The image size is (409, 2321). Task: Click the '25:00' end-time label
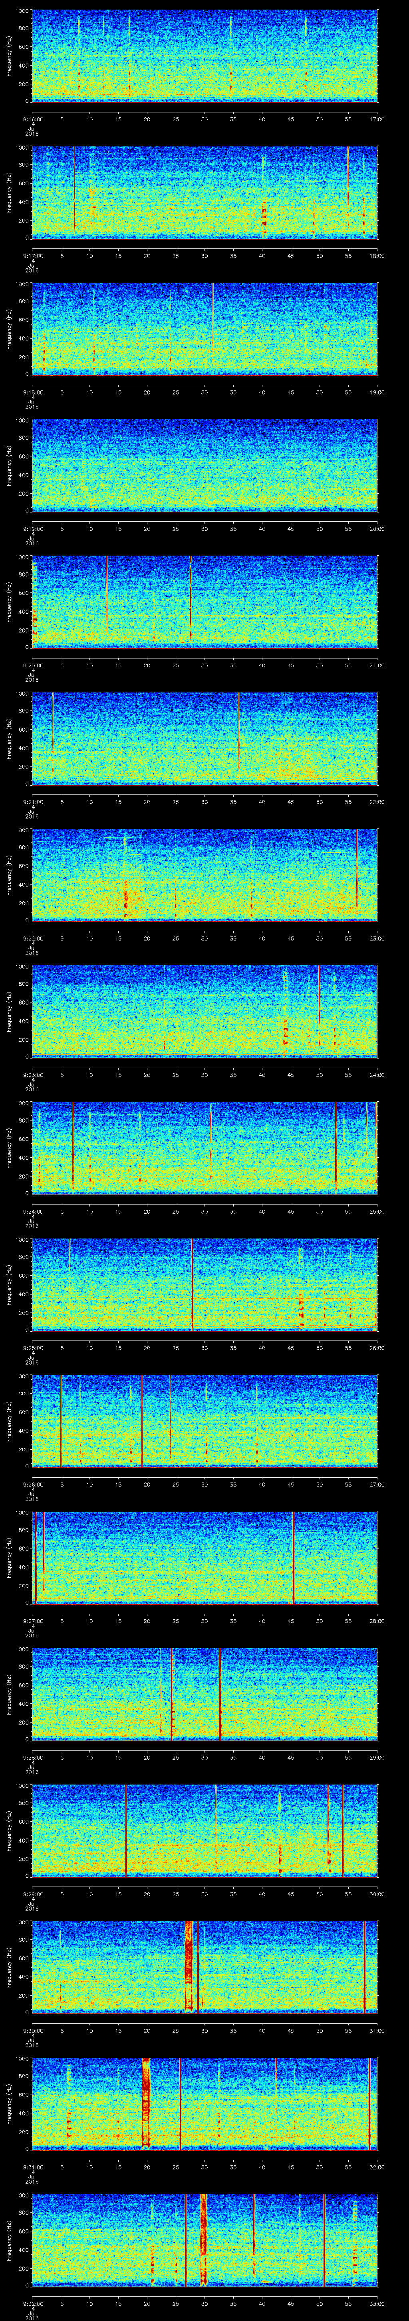377,1211
